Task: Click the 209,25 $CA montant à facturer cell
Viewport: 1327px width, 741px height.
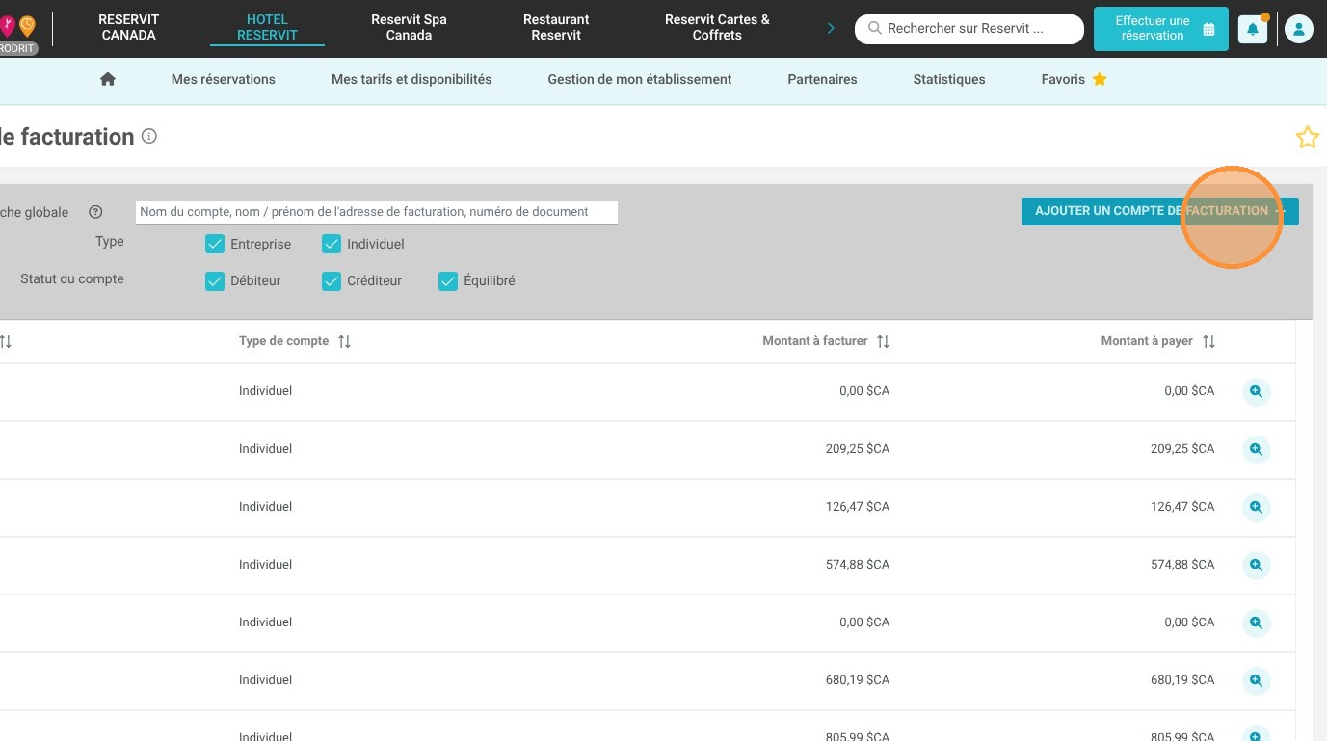Action: click(x=858, y=449)
